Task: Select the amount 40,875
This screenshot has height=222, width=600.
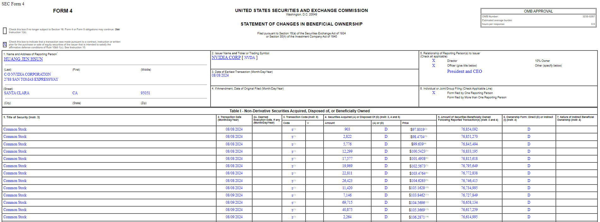Action: (347, 210)
